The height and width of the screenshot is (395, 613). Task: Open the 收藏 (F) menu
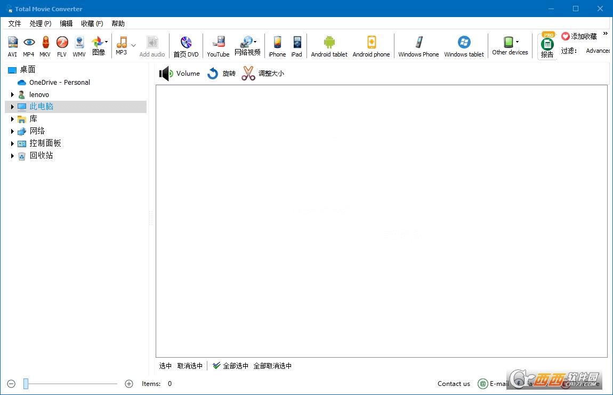coord(92,23)
